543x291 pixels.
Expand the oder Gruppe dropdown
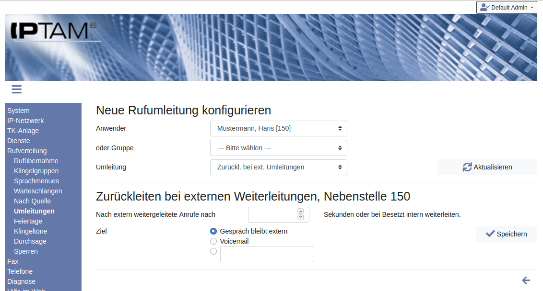click(278, 148)
